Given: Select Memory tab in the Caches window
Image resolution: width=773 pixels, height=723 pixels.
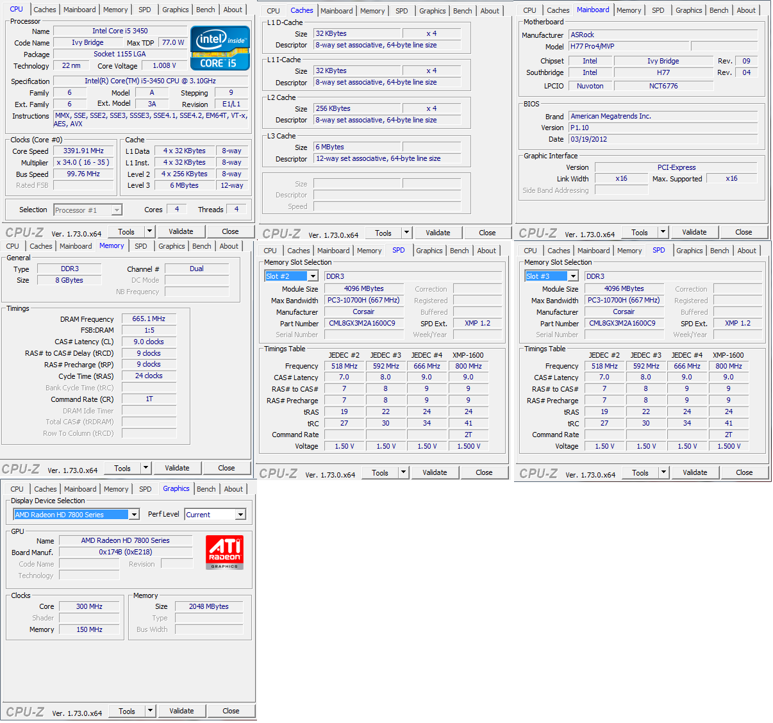Looking at the screenshot, I should click(372, 11).
